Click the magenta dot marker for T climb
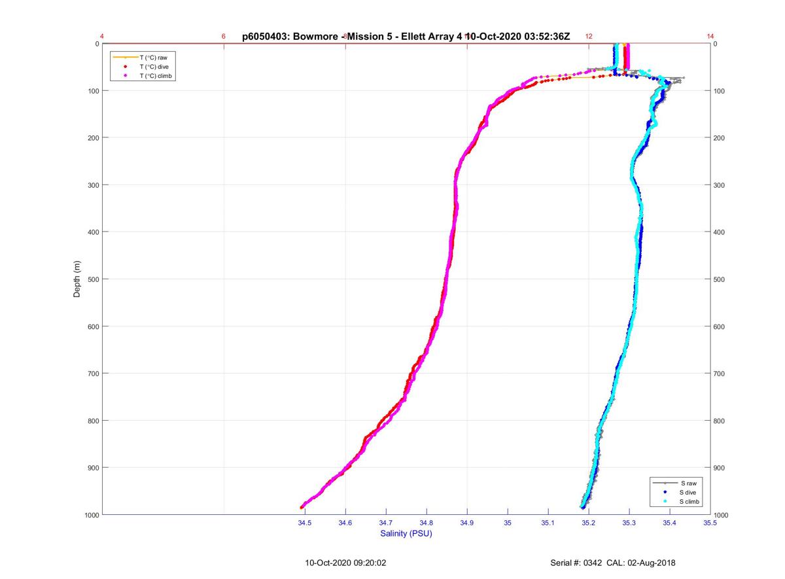This screenshot has height=579, width=785. click(125, 76)
